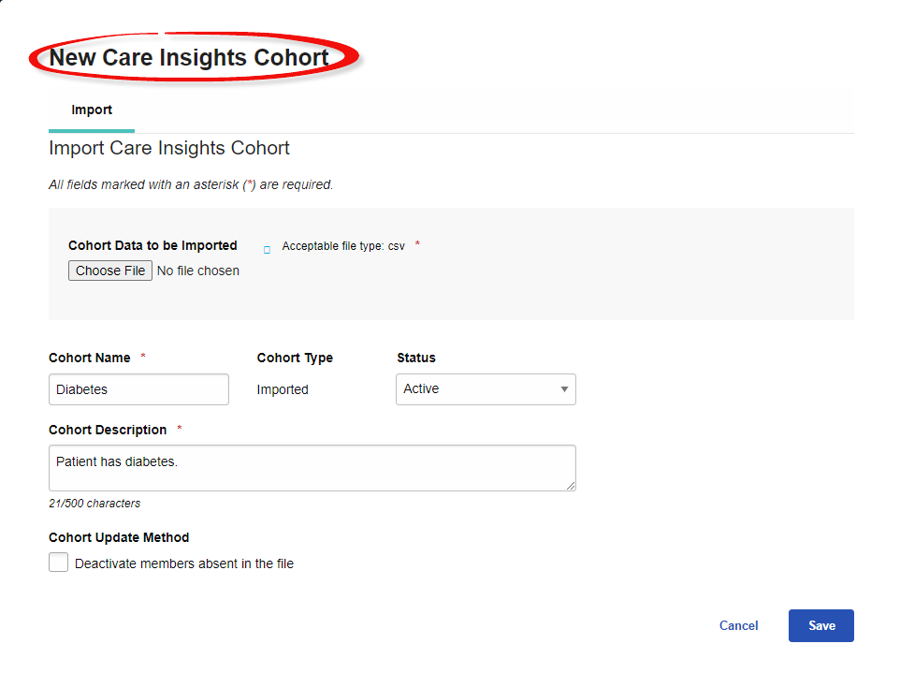Click the Cohort Name field containing Diabetes
The width and height of the screenshot is (900, 673).
138,389
